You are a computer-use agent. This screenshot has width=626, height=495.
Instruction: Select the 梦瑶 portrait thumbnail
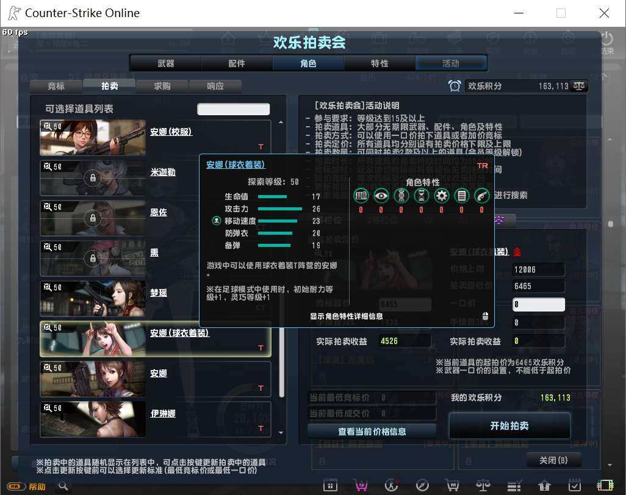[93, 299]
